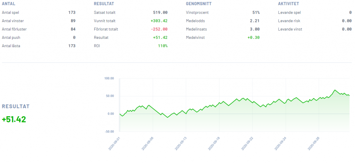
Task: Select the 2020-09-18 date axis label
Action: click(x=215, y=143)
